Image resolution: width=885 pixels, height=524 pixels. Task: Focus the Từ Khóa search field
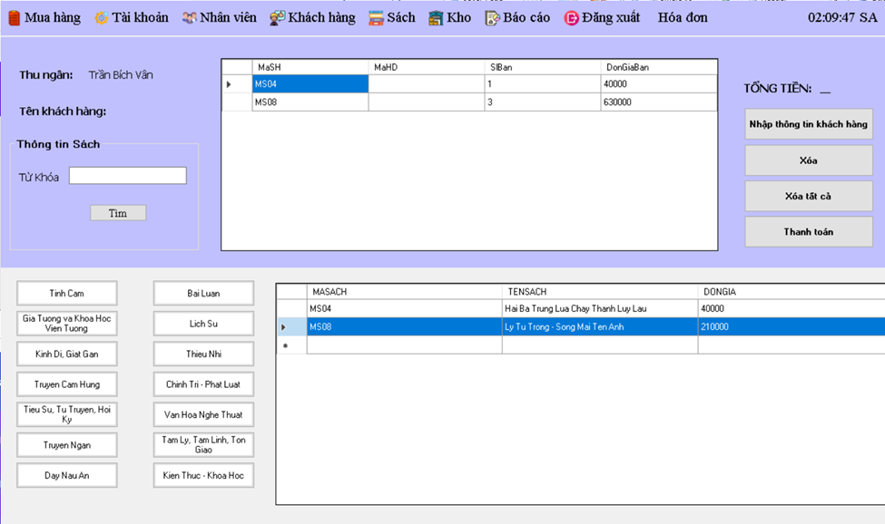point(128,175)
